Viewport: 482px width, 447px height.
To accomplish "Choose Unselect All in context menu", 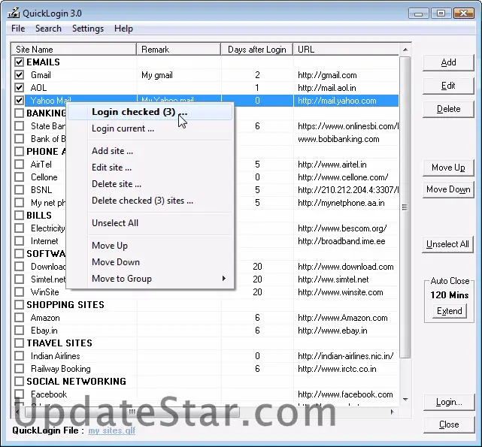I will pyautogui.click(x=150, y=223).
